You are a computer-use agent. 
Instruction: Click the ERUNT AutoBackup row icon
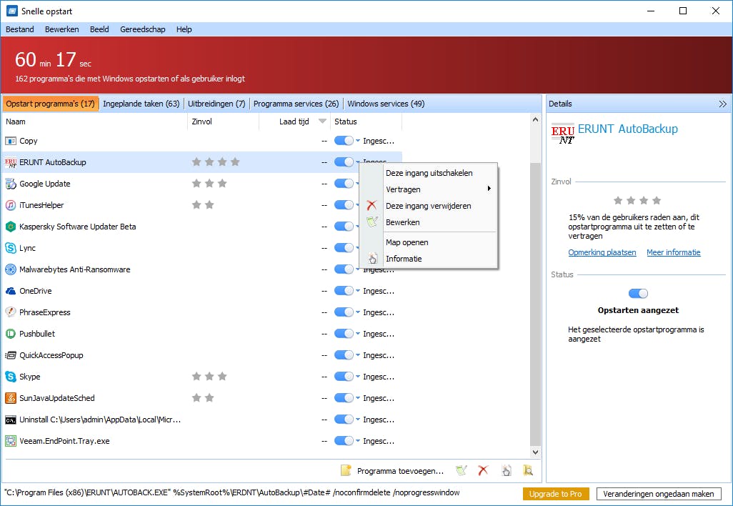point(10,162)
